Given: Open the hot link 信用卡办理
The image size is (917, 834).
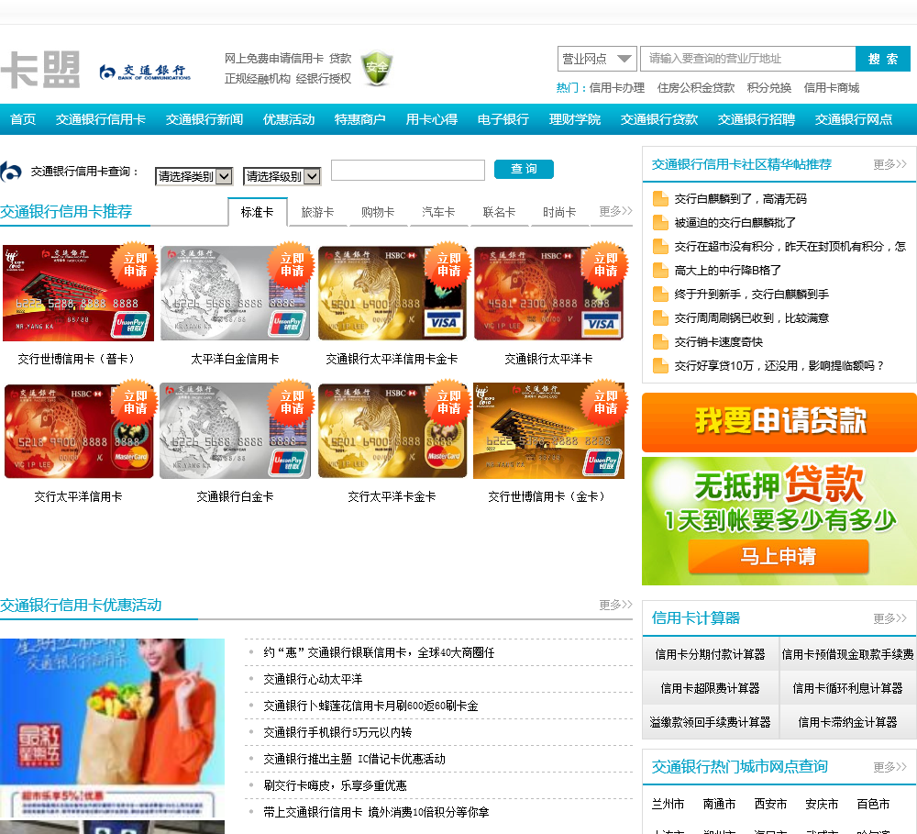Looking at the screenshot, I should point(617,88).
